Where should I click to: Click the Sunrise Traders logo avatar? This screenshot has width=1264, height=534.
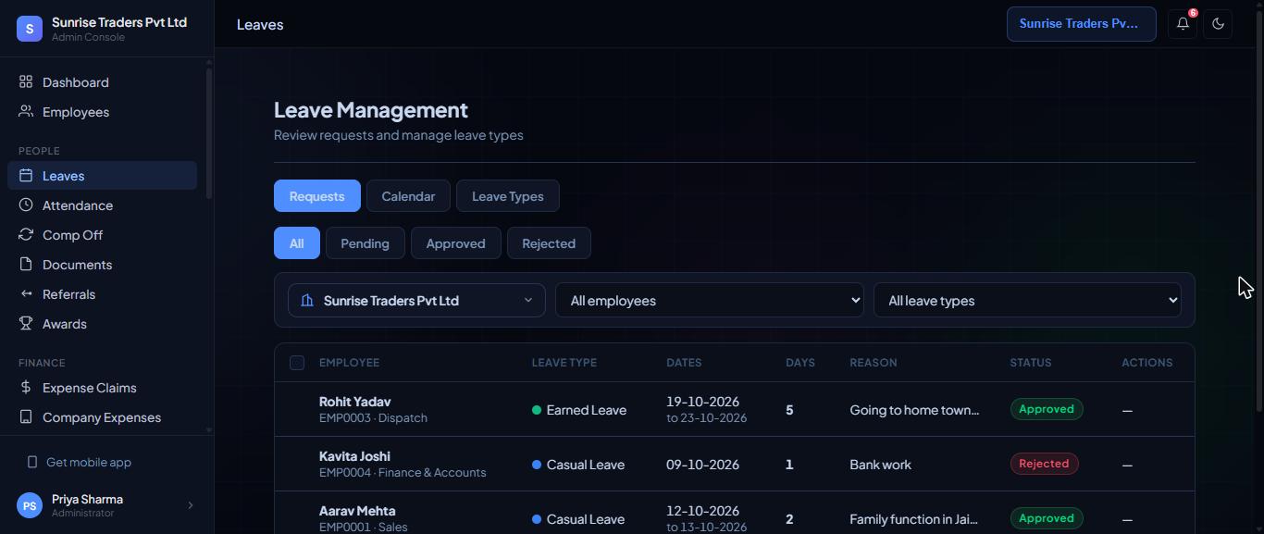(30, 29)
